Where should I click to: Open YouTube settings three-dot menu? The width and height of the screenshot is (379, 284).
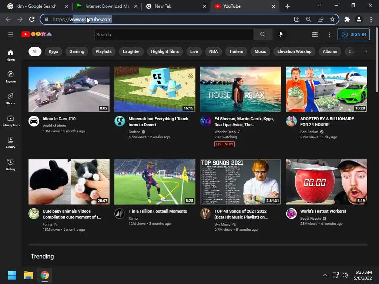tap(329, 34)
